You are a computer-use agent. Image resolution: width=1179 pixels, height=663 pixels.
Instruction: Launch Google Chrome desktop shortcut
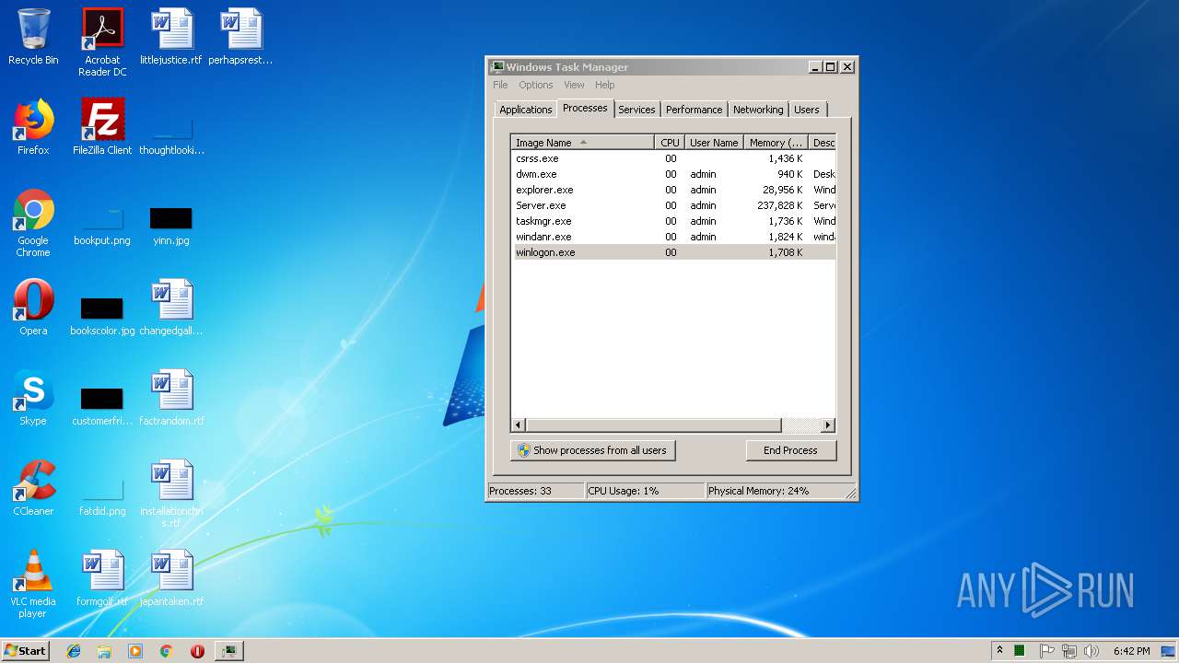coord(33,223)
